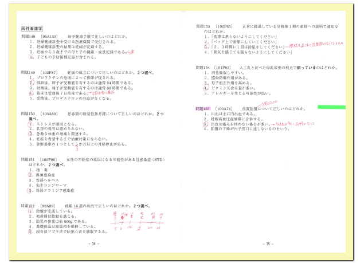Image resolution: width=364 pixels, height=263 pixels.
Task: Select the 問題149 question label
Action: (x=29, y=73)
